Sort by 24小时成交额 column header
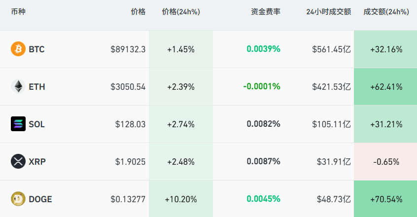Viewport: 417px width, 217px height. [x=328, y=12]
